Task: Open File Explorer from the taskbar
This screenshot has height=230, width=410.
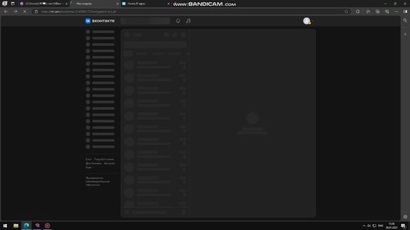Action: pyautogui.click(x=16, y=226)
